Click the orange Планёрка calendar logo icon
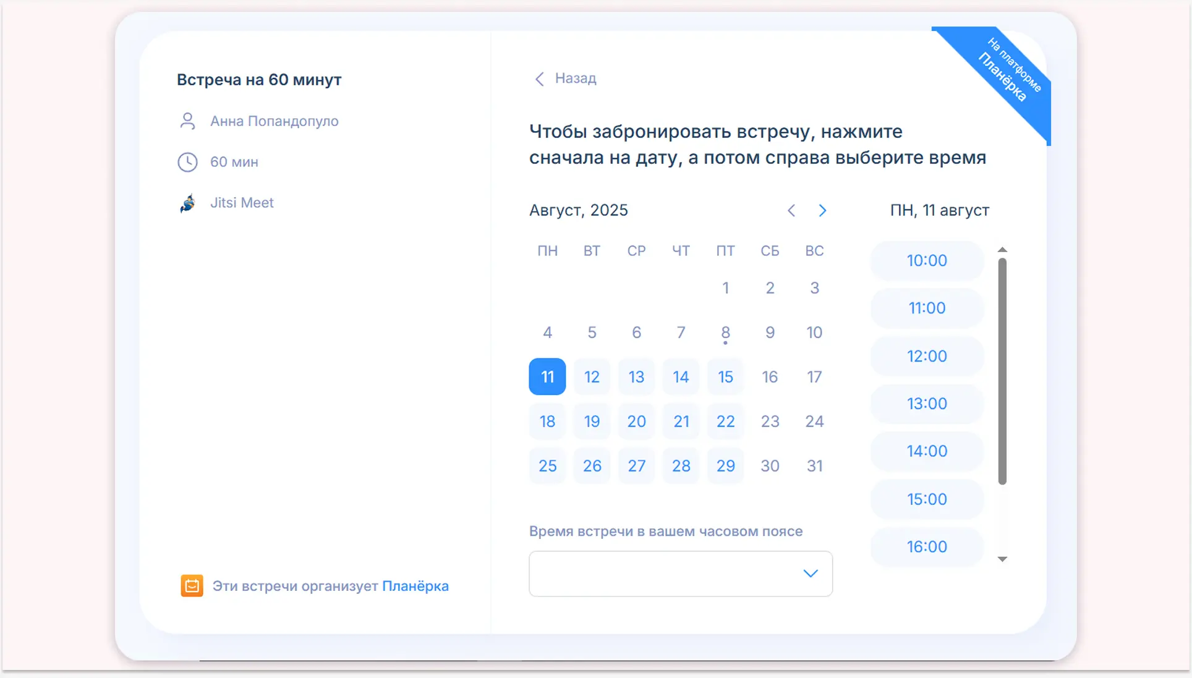 pos(192,585)
